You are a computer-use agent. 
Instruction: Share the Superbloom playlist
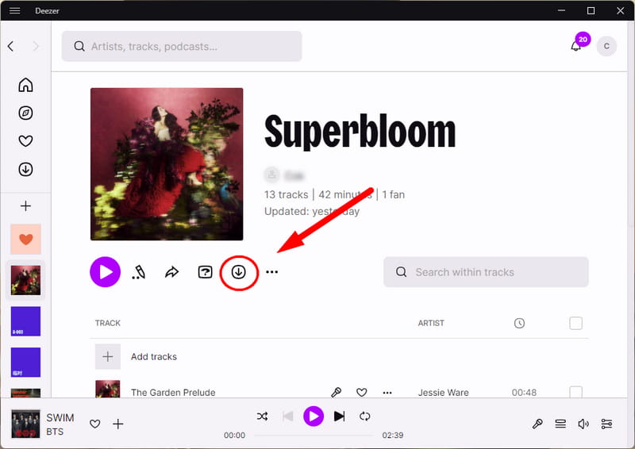[171, 272]
